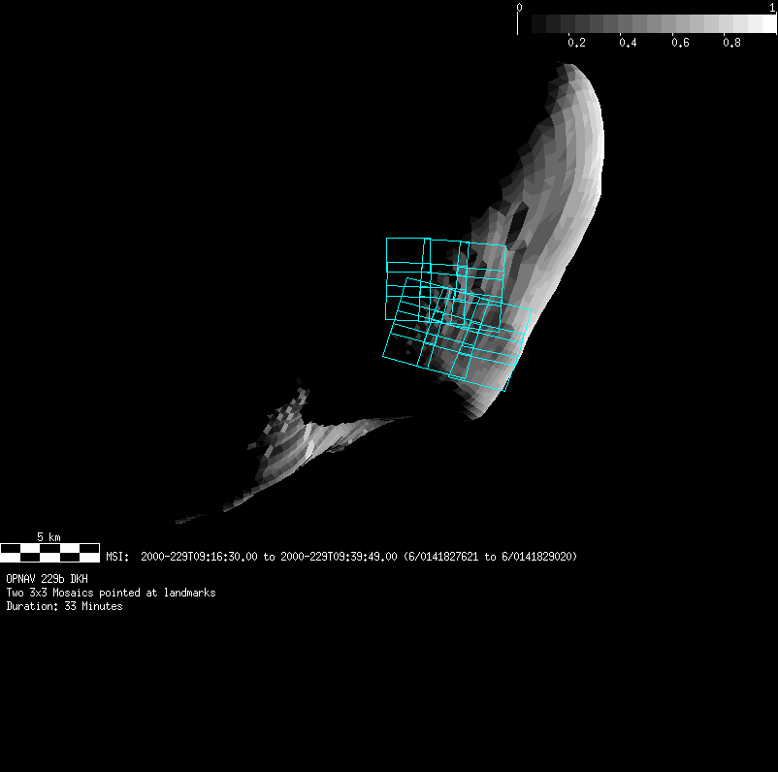Click the MSI time range text line
Image resolution: width=778 pixels, height=772 pixels.
point(341,557)
